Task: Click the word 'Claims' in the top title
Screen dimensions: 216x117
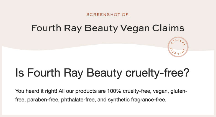Action: point(168,28)
